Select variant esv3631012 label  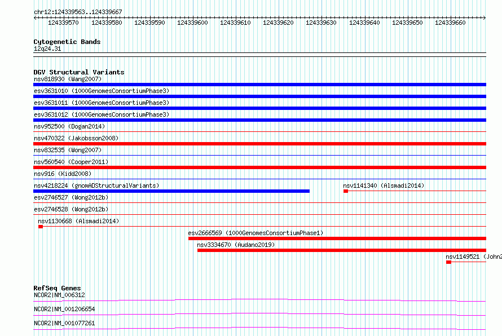(x=102, y=114)
